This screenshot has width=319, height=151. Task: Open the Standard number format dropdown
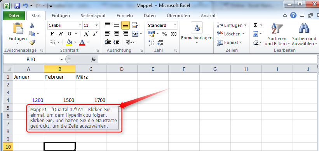[x=175, y=25]
